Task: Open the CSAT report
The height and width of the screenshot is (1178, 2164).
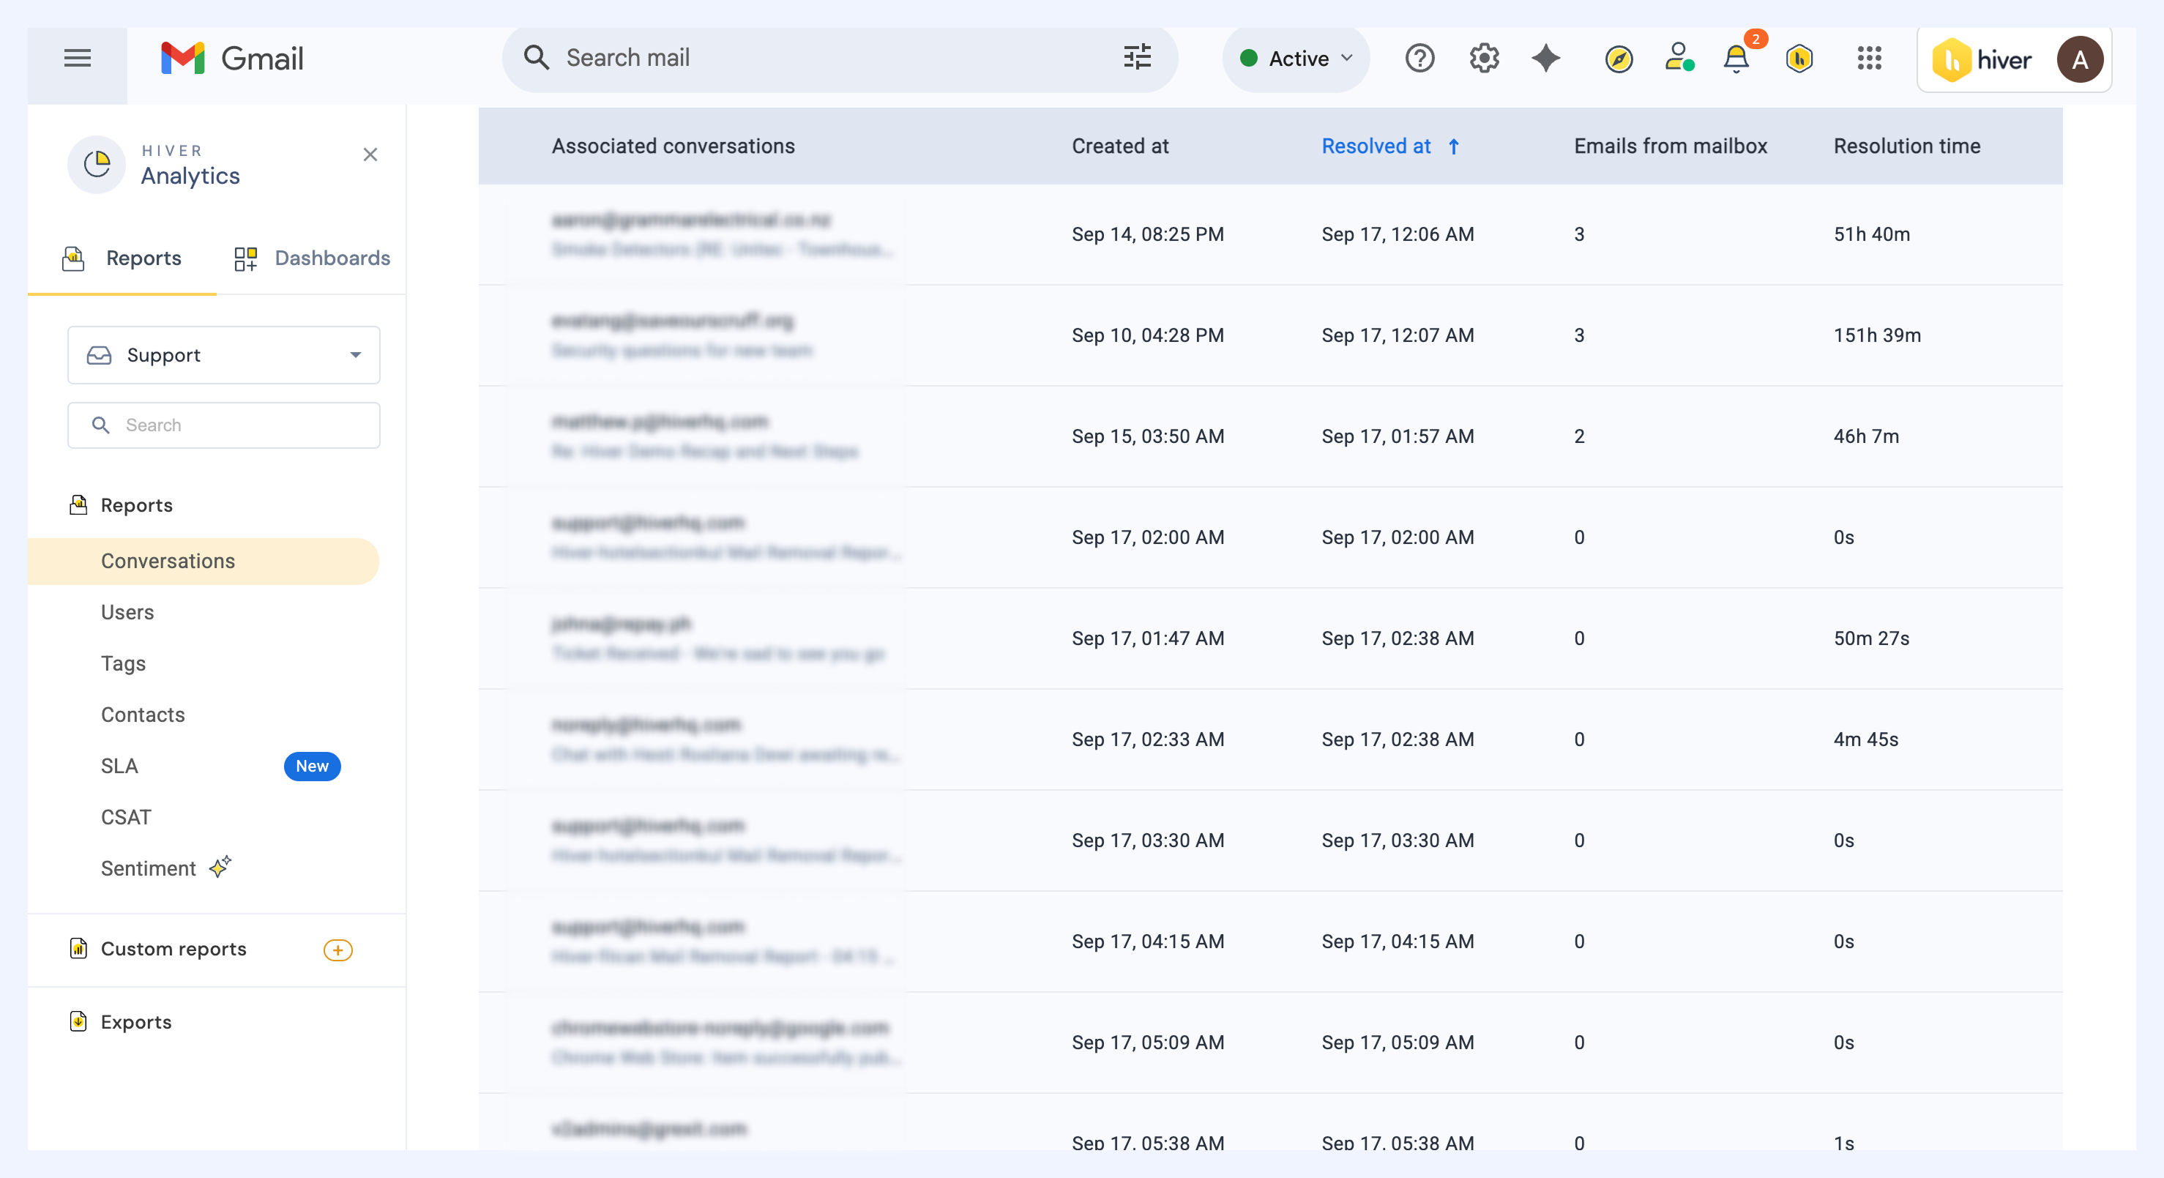Action: click(126, 817)
